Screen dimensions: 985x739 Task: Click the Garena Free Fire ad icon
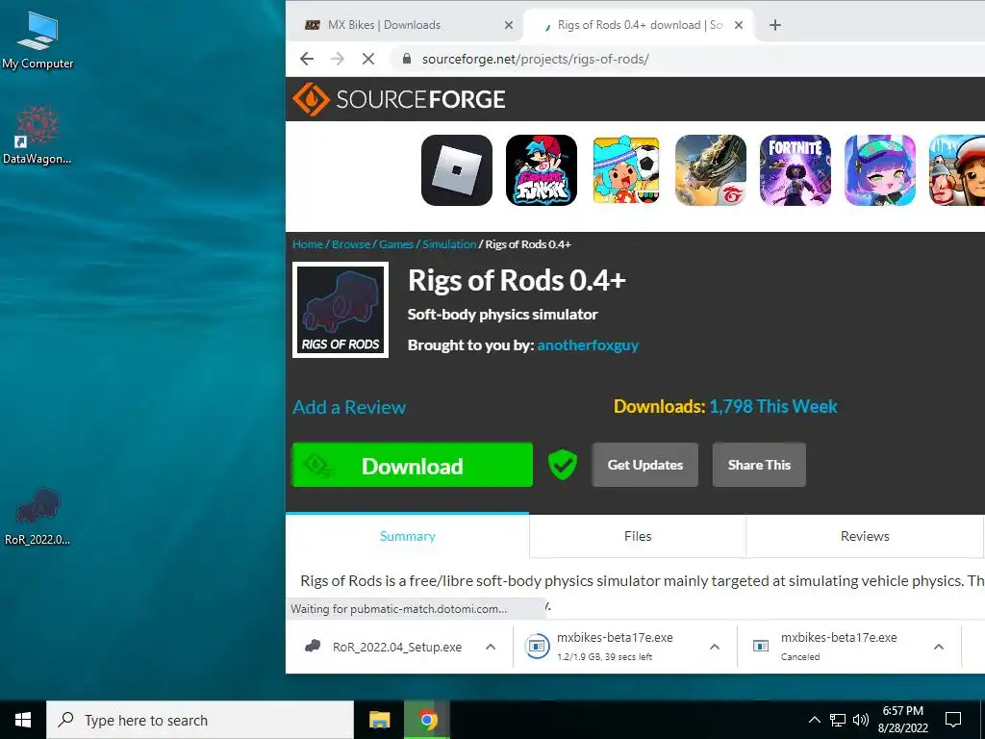(711, 170)
